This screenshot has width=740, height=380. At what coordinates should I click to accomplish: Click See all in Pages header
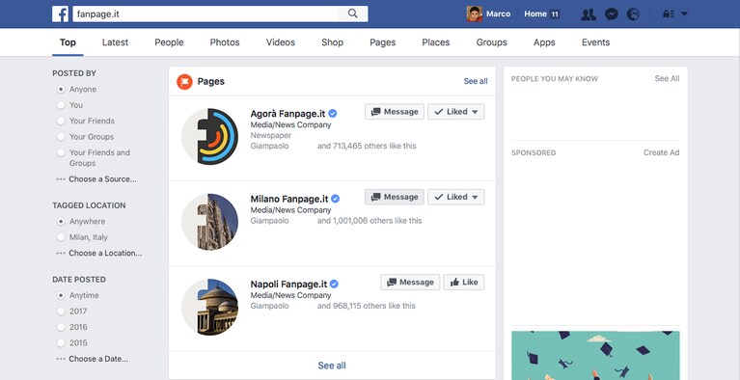476,81
